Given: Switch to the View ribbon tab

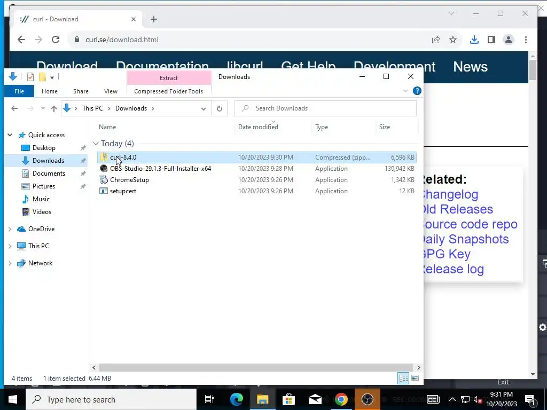Looking at the screenshot, I should click(111, 91).
